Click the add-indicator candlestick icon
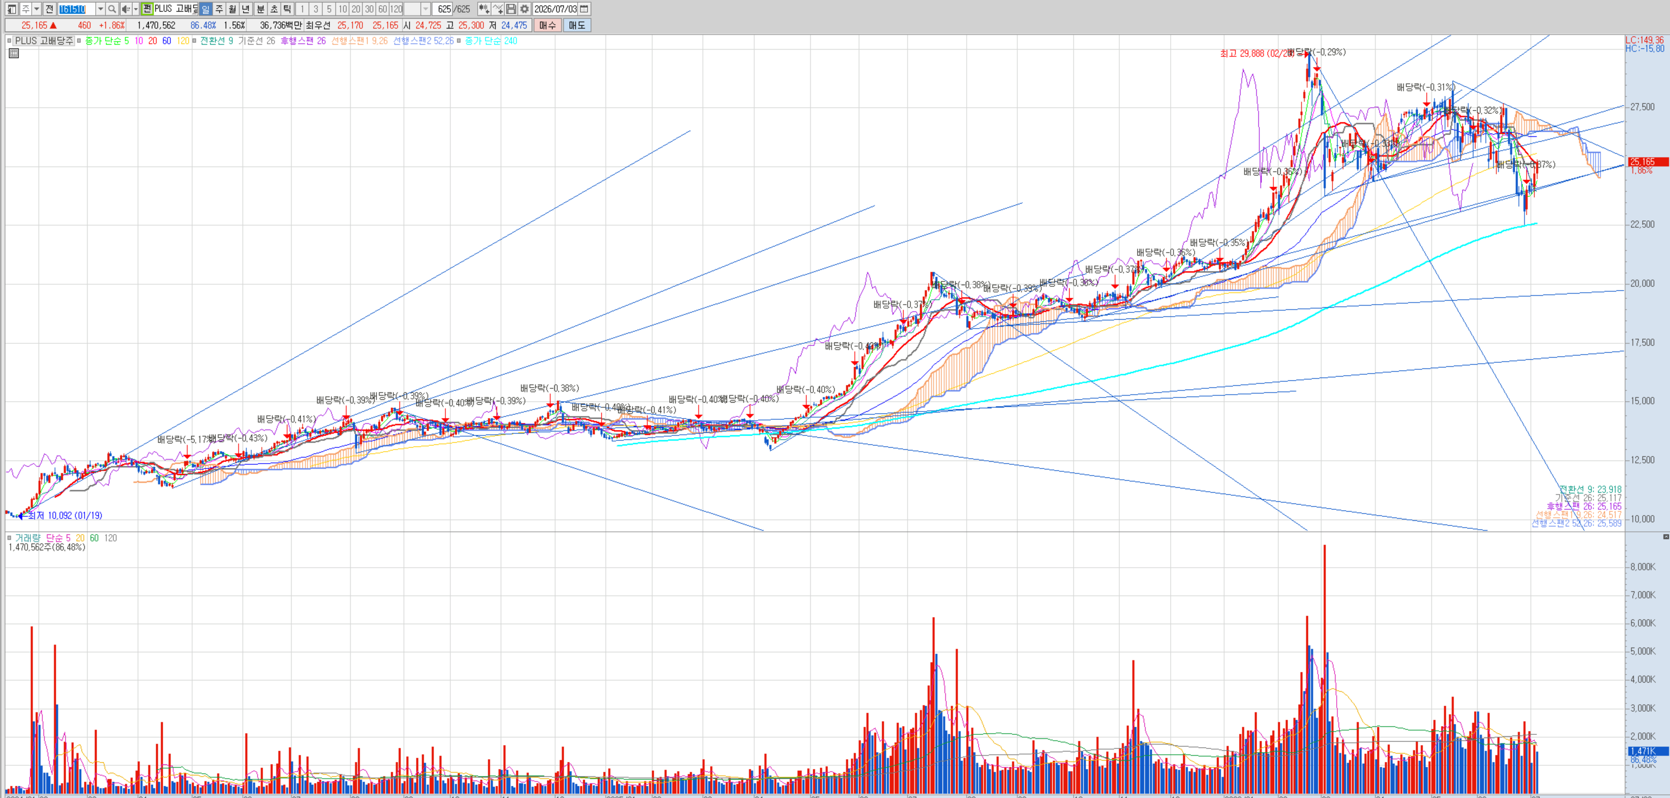Screen dimensions: 1670x798 (484, 9)
